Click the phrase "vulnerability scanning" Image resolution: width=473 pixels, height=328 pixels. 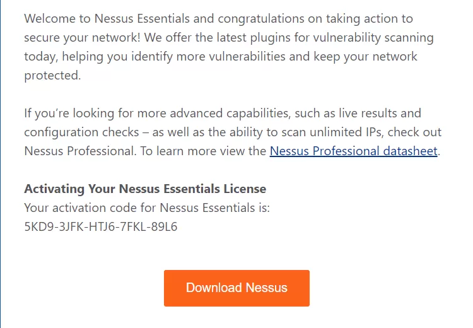point(369,37)
